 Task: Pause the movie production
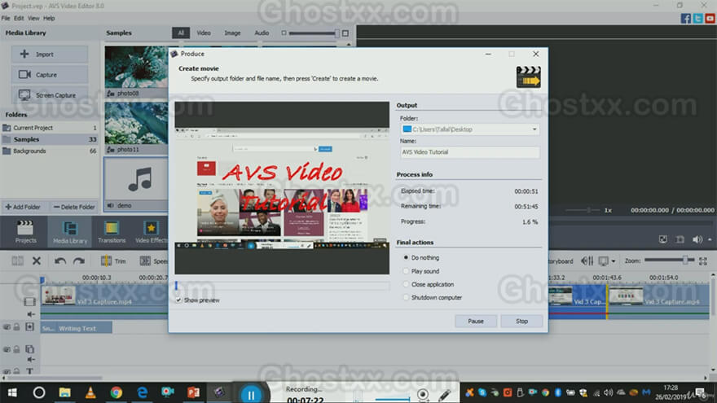[x=476, y=322]
